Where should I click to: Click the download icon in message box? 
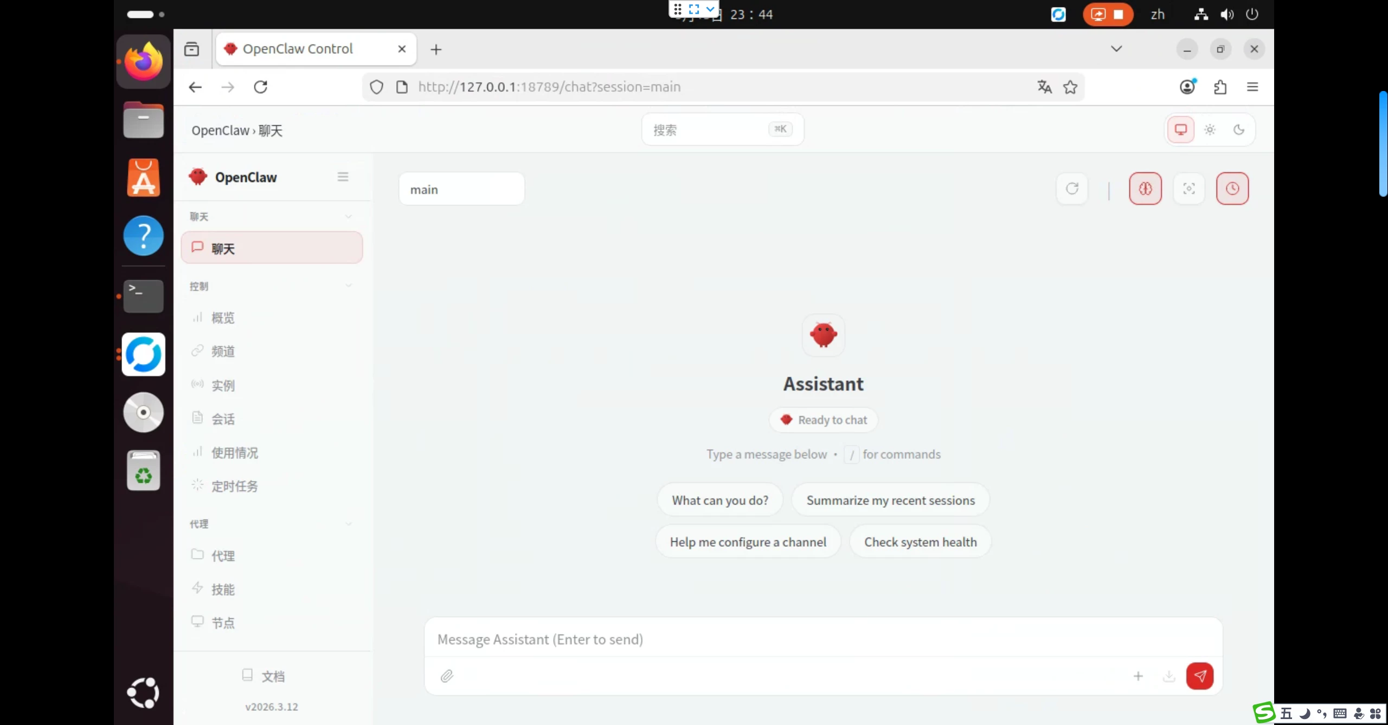pyautogui.click(x=1169, y=676)
